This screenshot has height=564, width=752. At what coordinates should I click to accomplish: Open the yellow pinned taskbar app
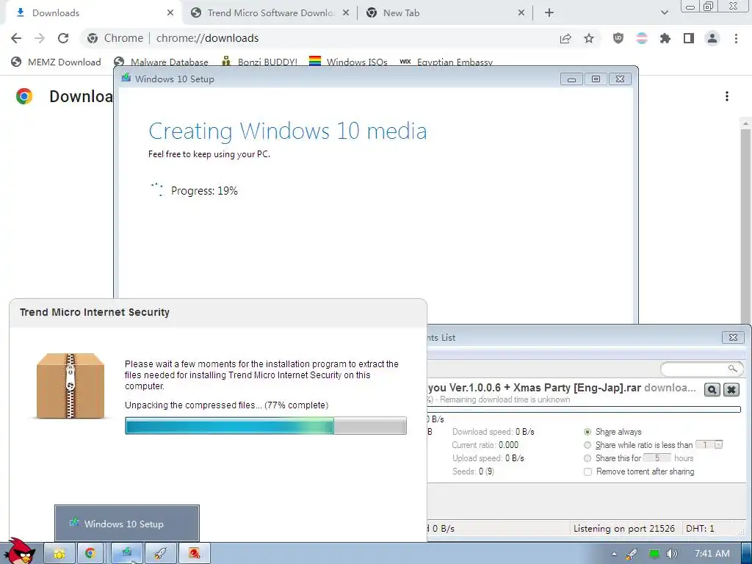(x=59, y=554)
